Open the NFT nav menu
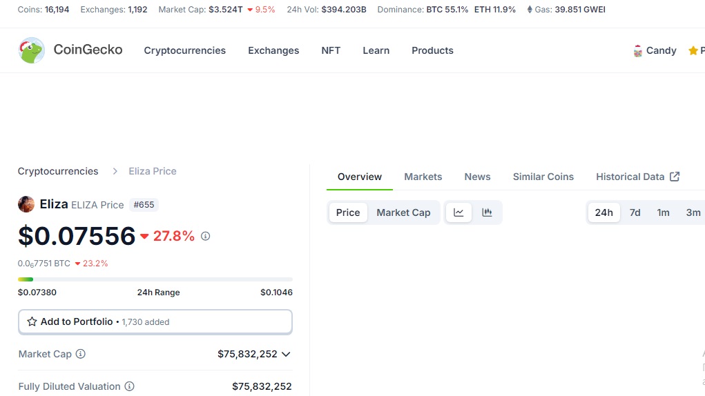Viewport: 705px width, 396px height. [x=331, y=50]
